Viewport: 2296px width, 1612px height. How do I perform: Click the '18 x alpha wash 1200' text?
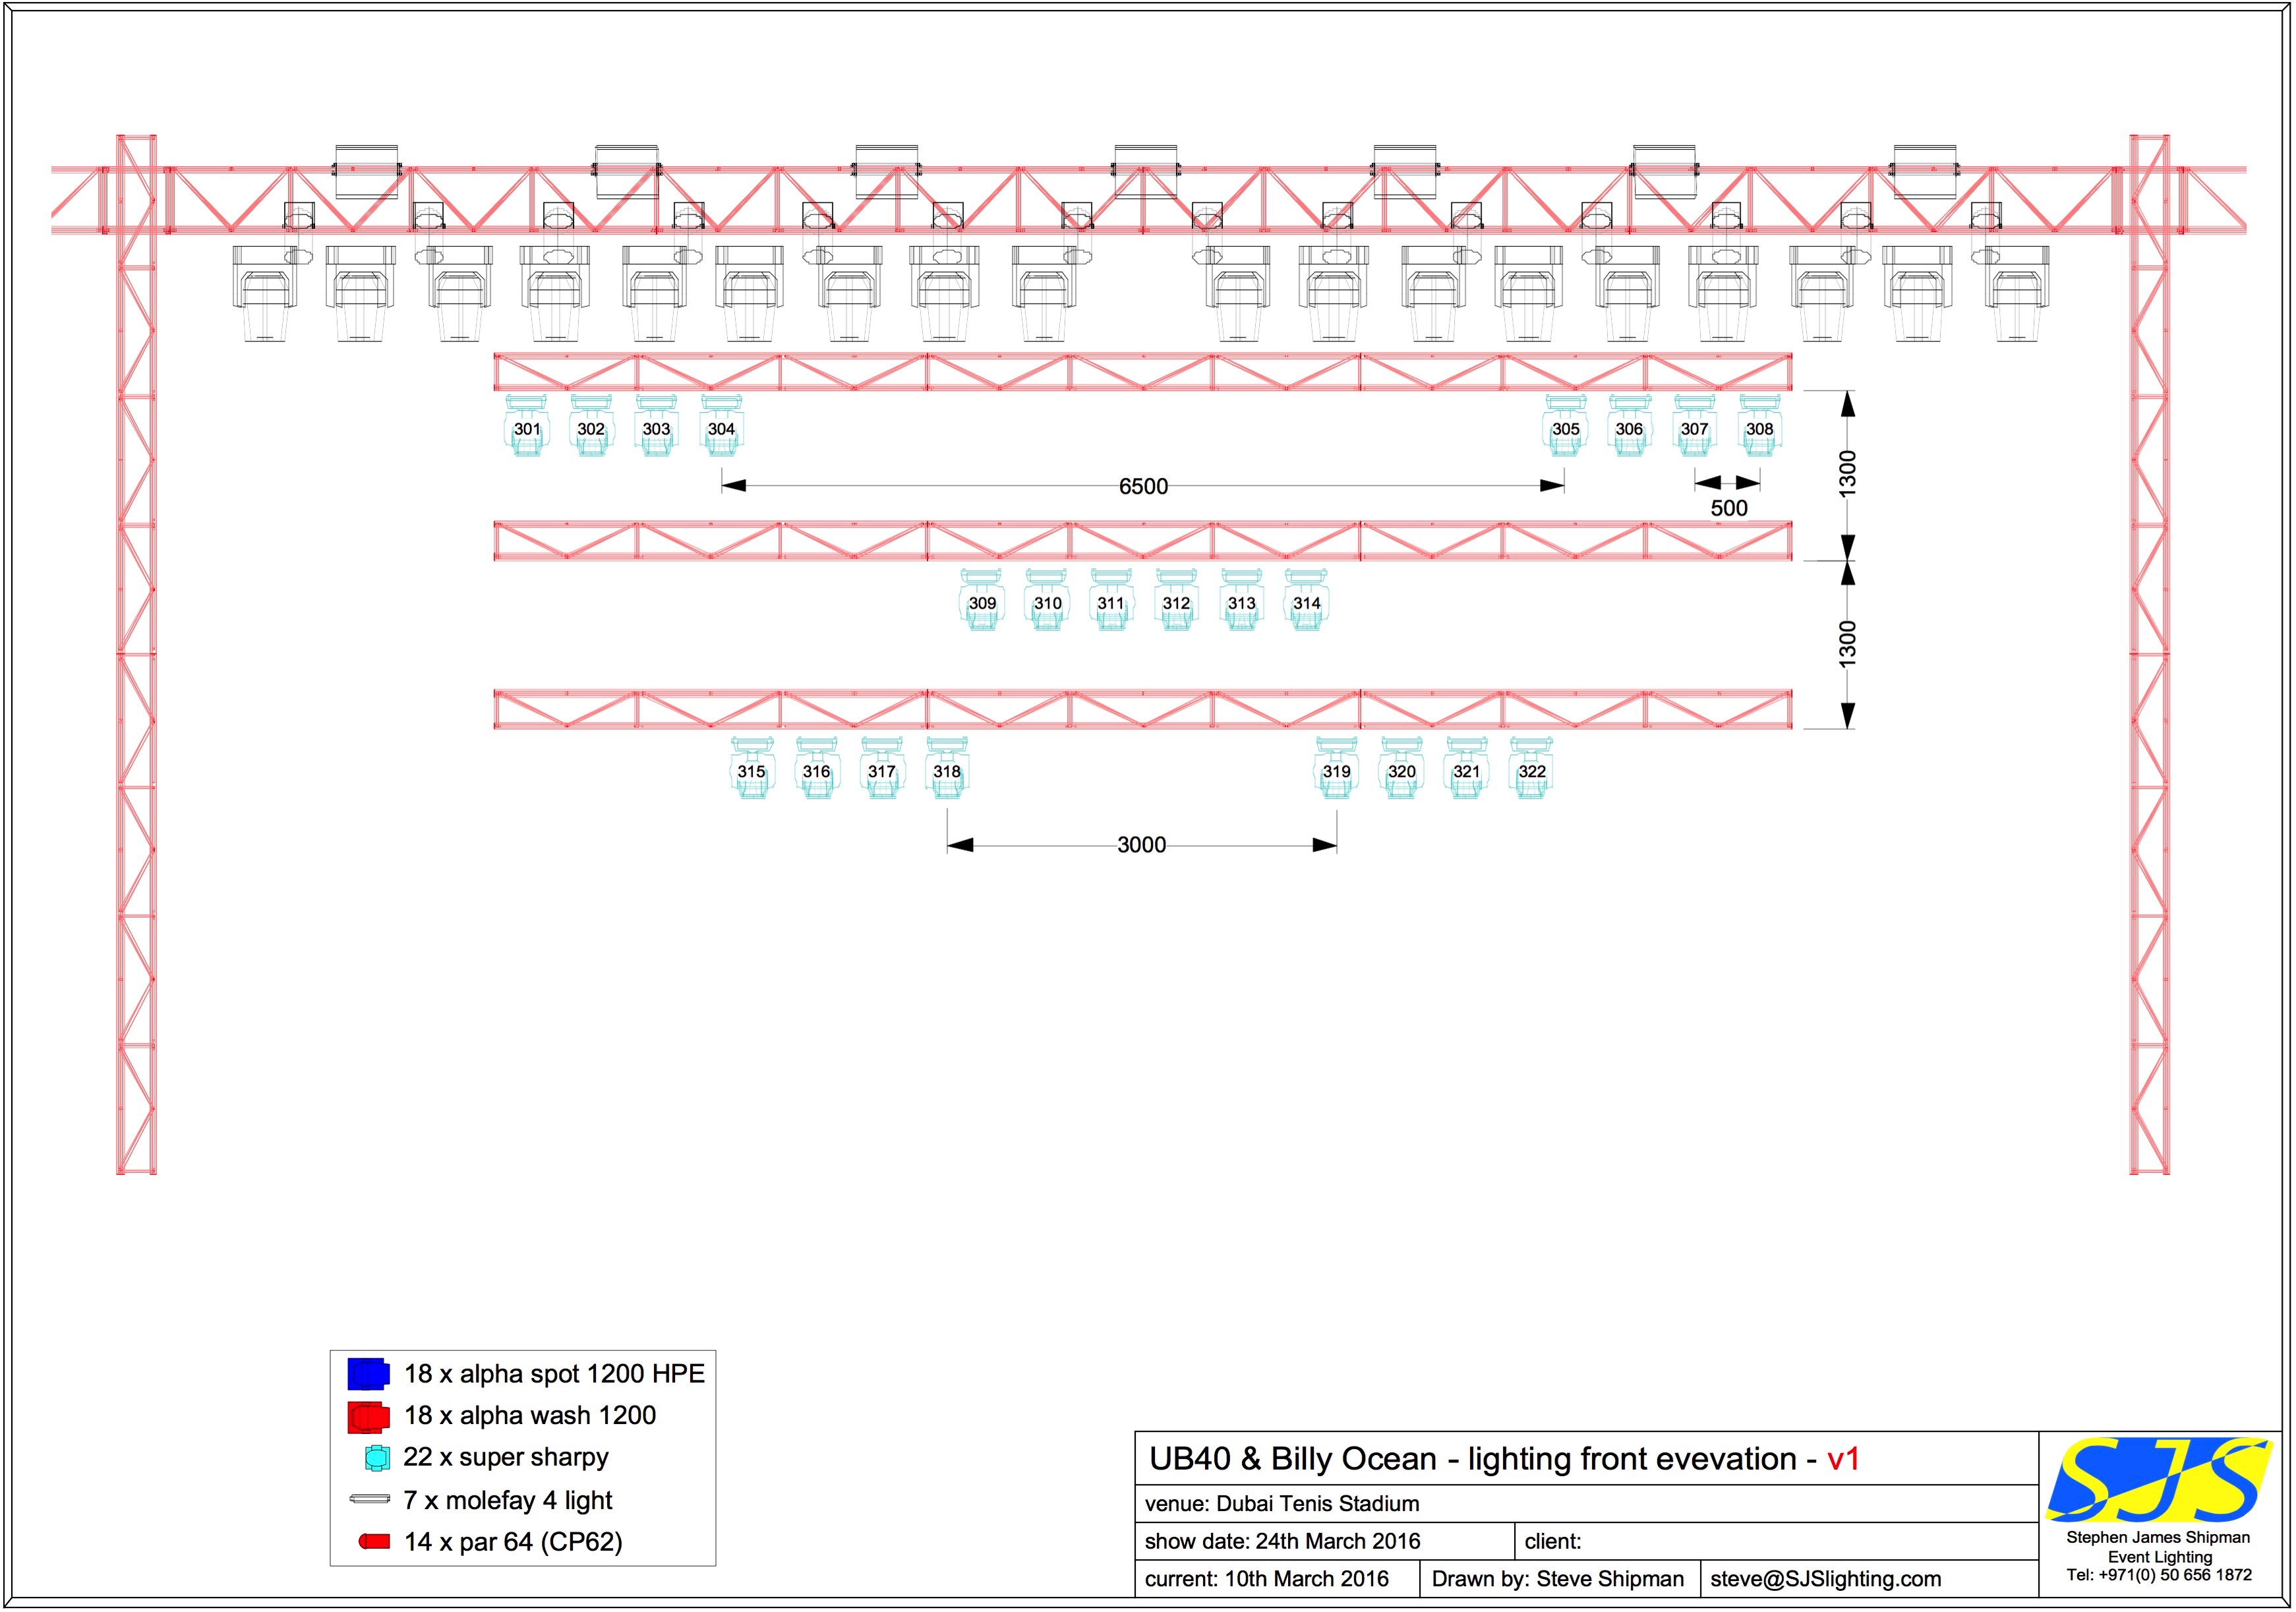pos(530,1416)
